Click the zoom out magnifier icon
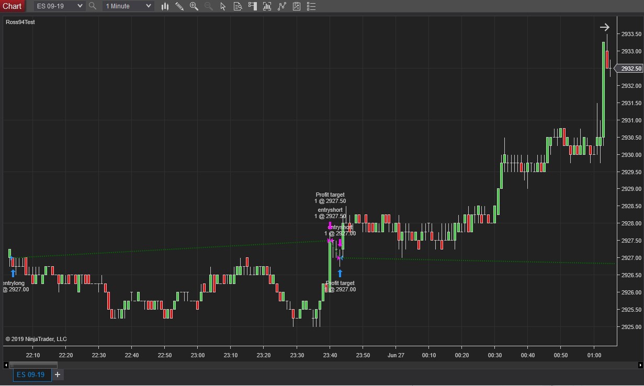 [x=208, y=6]
